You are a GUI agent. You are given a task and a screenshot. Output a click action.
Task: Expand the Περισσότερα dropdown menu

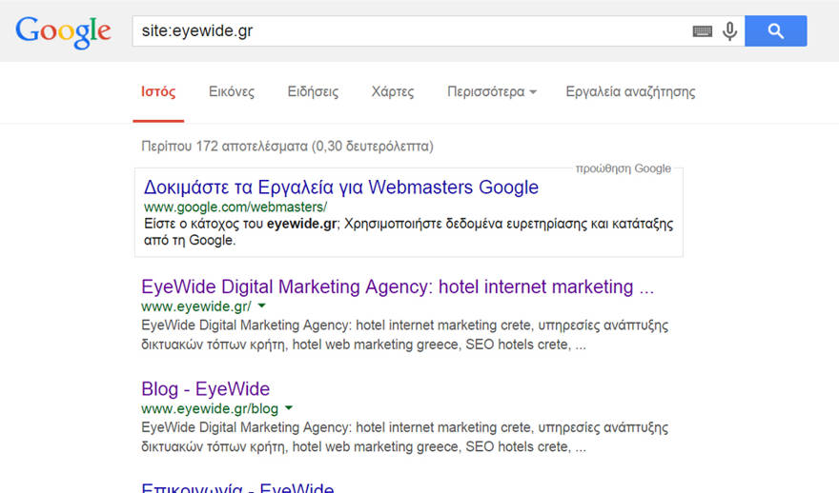click(x=492, y=92)
